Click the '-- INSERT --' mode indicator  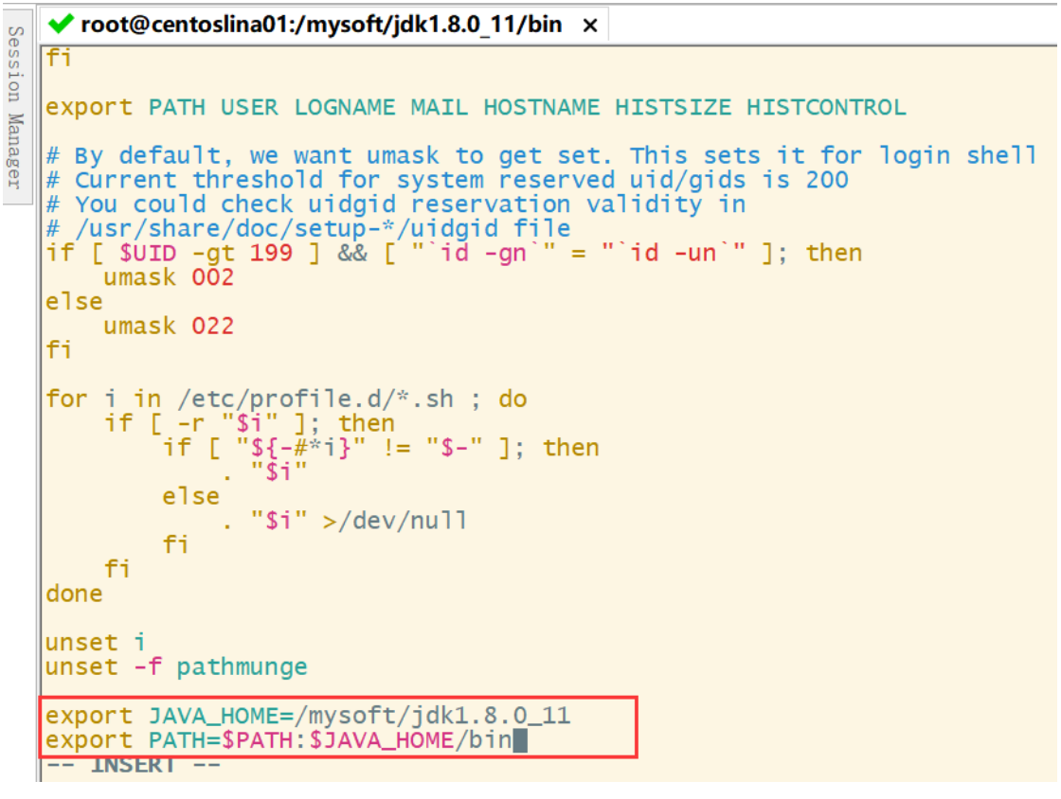133,765
